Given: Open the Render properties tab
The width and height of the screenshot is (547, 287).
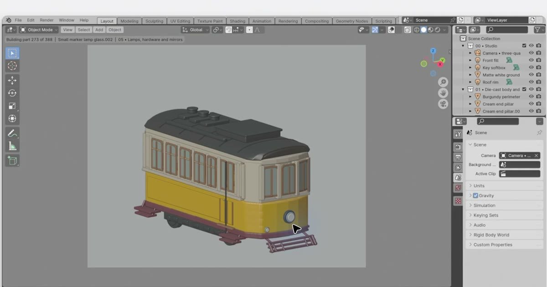Looking at the screenshot, I should 458,147.
